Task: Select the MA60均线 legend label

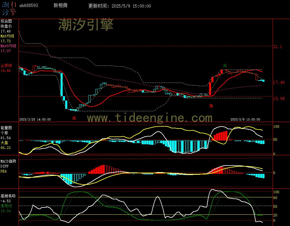Action: click(8, 46)
